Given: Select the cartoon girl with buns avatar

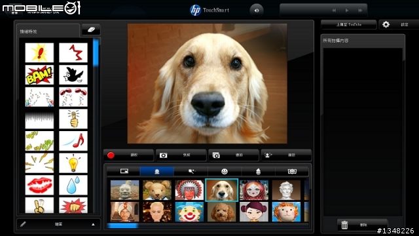Looking at the screenshot, I should (254, 212).
